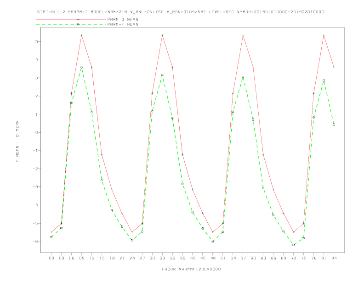Screen dimensions: 364x281
Task: Click the PARM=F_MEAN legend label
Action: pos(123,24)
